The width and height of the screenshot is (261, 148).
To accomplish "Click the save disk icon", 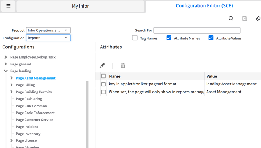I will pyautogui.click(x=245, y=18).
